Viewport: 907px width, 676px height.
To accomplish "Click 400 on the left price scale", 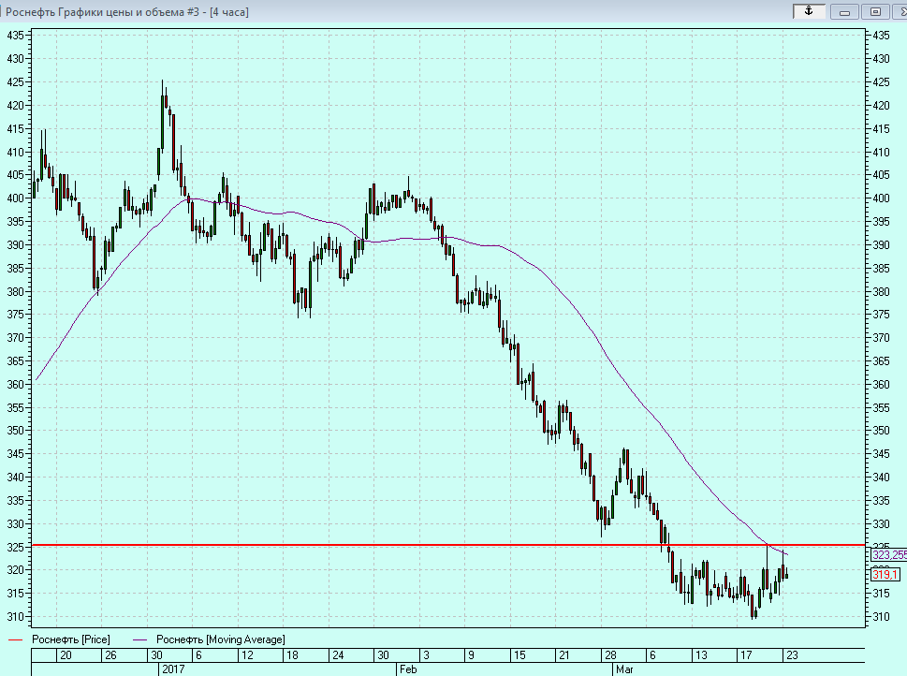I will [x=16, y=198].
